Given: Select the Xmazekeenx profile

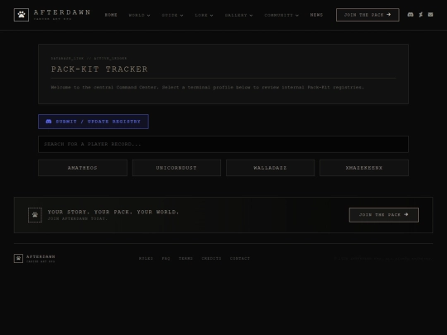Looking at the screenshot, I should [364, 168].
